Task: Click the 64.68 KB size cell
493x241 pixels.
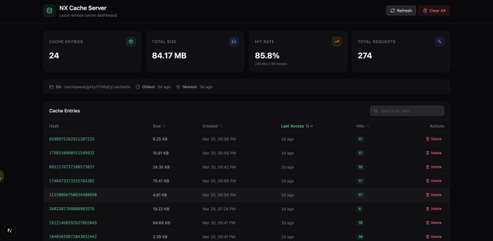Action: (161, 223)
